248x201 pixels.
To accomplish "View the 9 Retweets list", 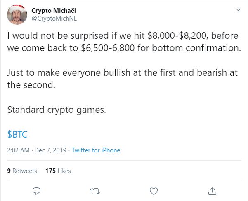I will pos(22,171).
